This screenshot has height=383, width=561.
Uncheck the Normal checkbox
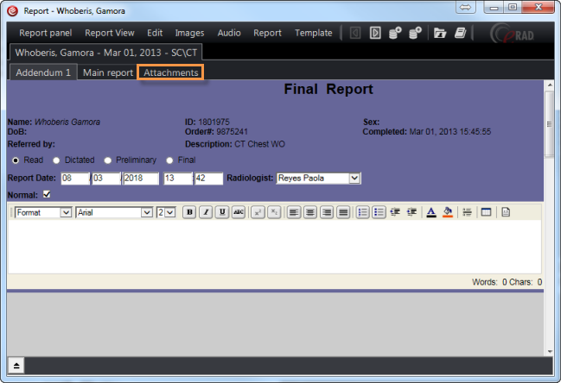(x=47, y=195)
